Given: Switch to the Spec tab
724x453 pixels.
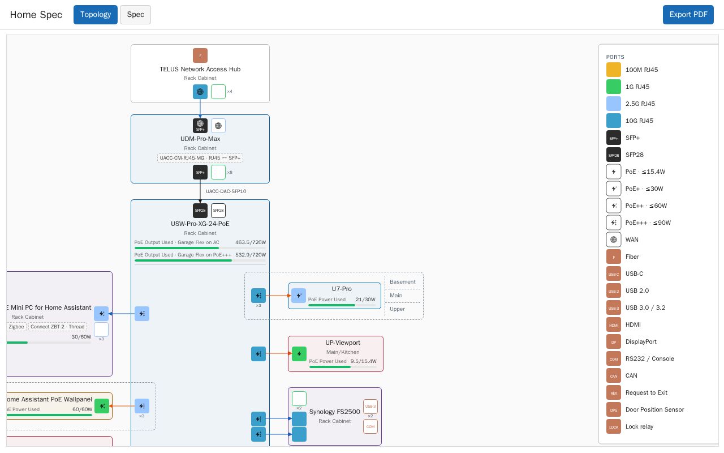Looking at the screenshot, I should click(135, 15).
